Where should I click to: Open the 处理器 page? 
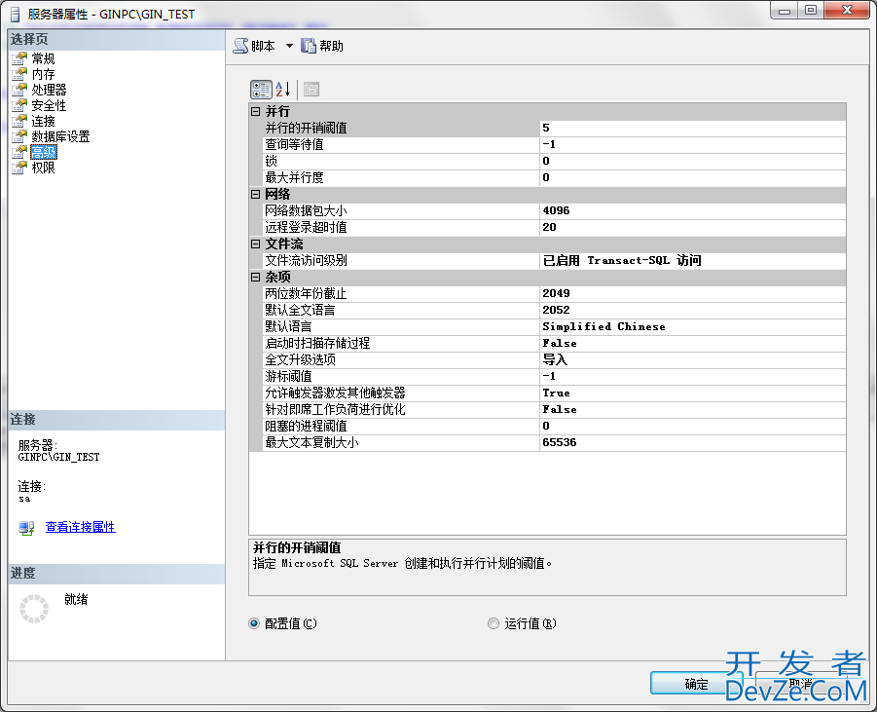[x=49, y=90]
